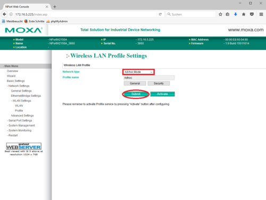266x200 pixels.
Task: Click the device name NPortW2150A_3860
Action: 62,44
